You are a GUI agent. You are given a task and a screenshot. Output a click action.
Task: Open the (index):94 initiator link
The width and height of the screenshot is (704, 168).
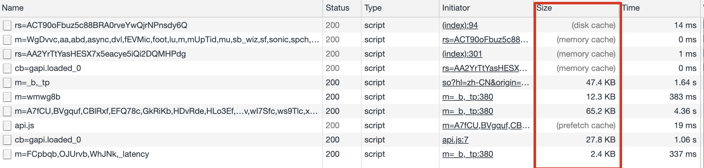[460, 26]
